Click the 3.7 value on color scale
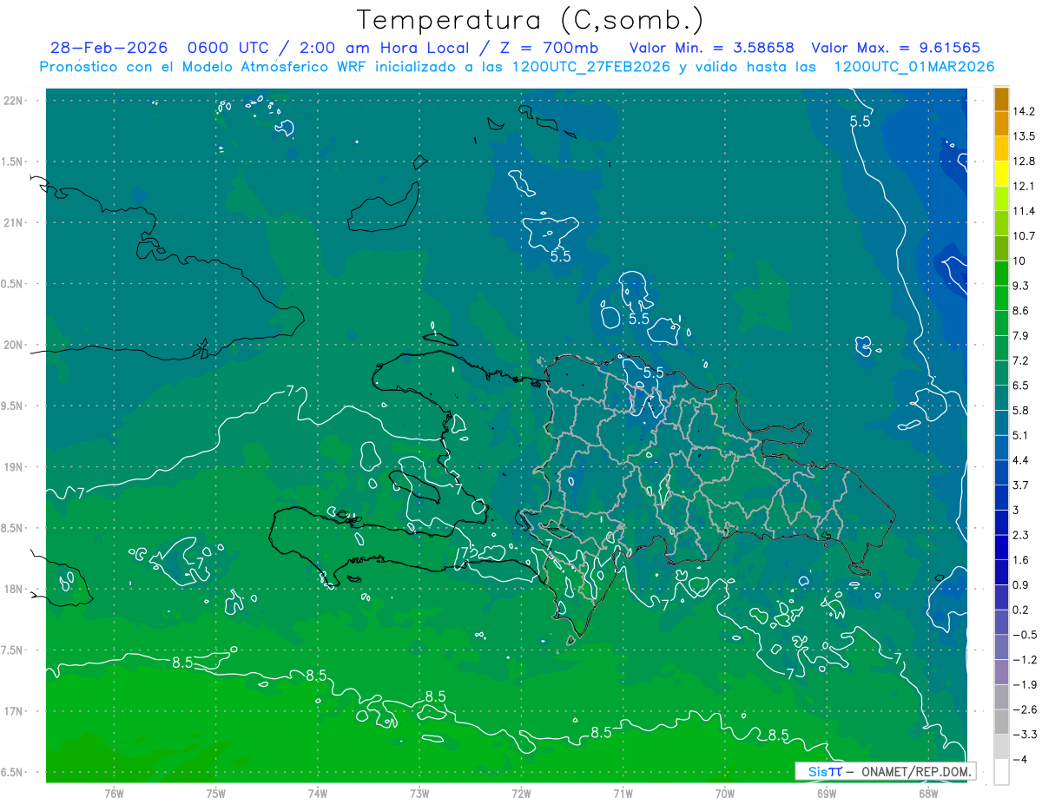 coord(1022,485)
